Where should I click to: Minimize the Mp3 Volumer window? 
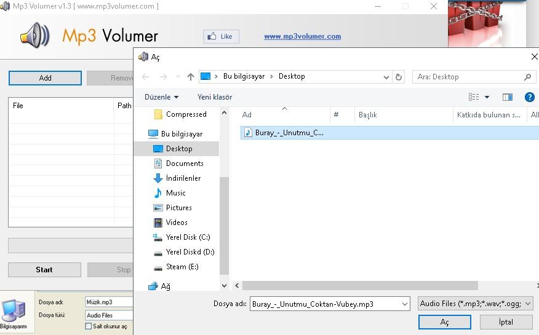coord(378,6)
